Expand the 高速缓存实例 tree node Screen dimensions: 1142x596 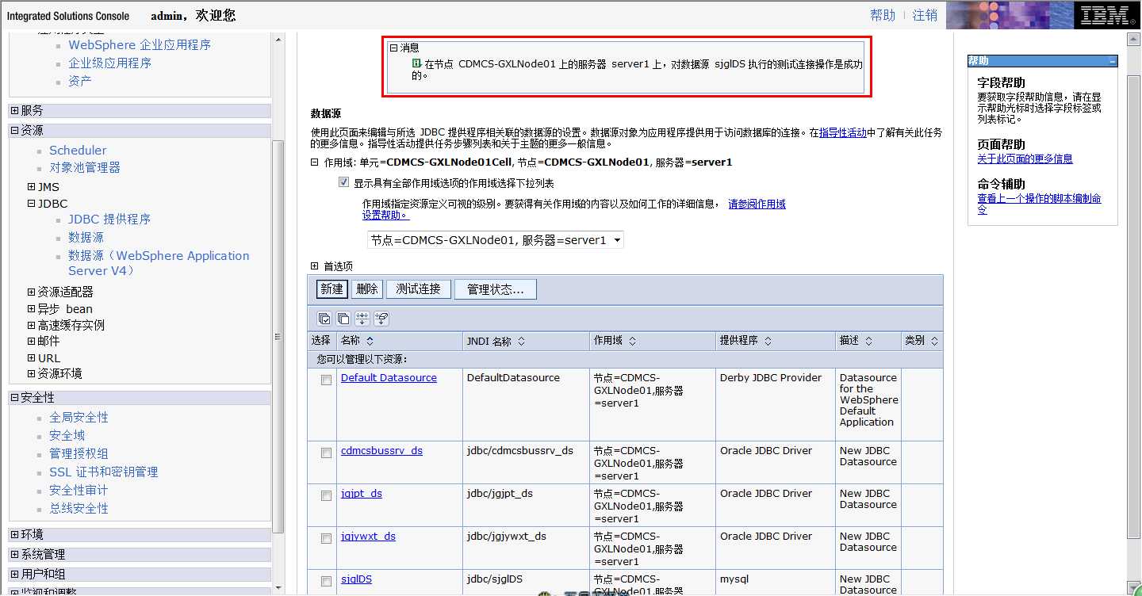[x=32, y=325]
